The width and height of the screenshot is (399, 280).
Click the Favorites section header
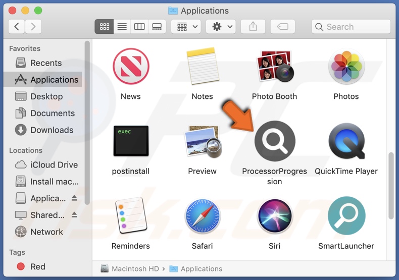tap(25, 48)
